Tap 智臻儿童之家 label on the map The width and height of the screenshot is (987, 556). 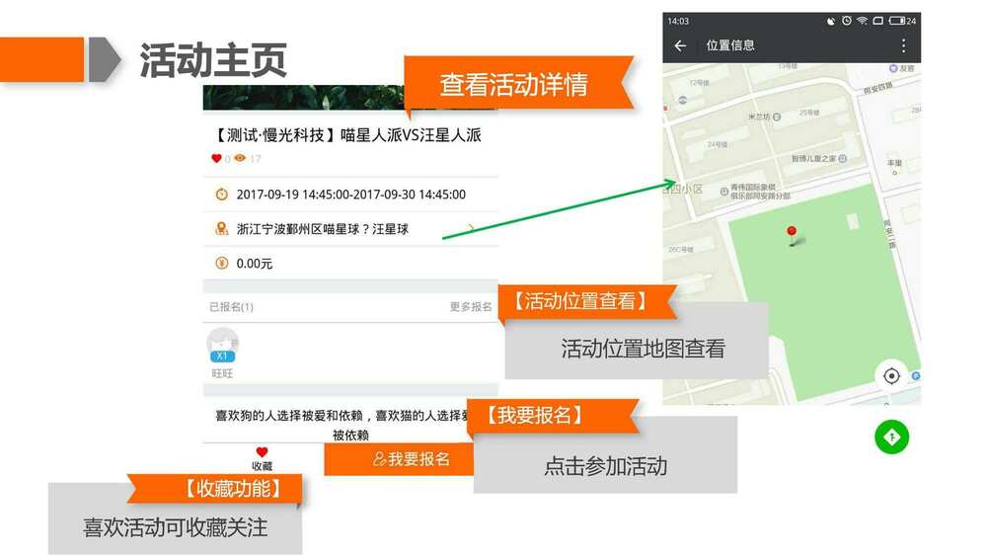click(x=813, y=158)
